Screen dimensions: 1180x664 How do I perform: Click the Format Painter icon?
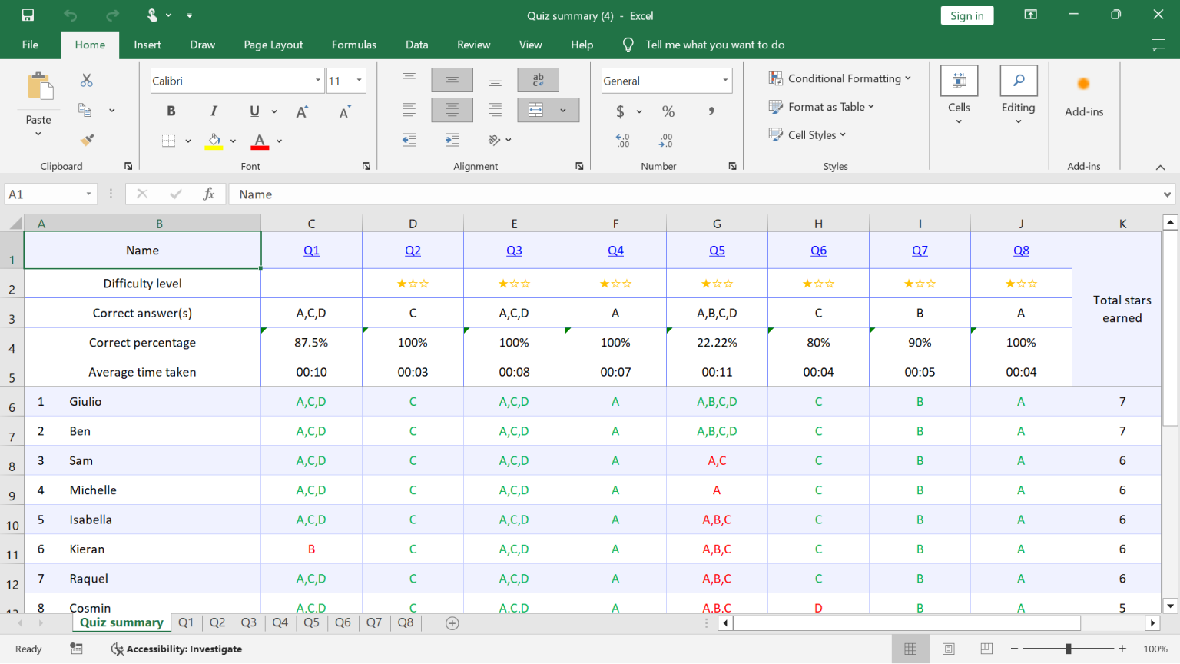86,139
